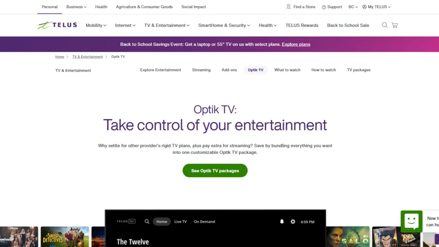The image size is (439, 247).
Task: Switch to TV packages tab
Action: click(359, 70)
